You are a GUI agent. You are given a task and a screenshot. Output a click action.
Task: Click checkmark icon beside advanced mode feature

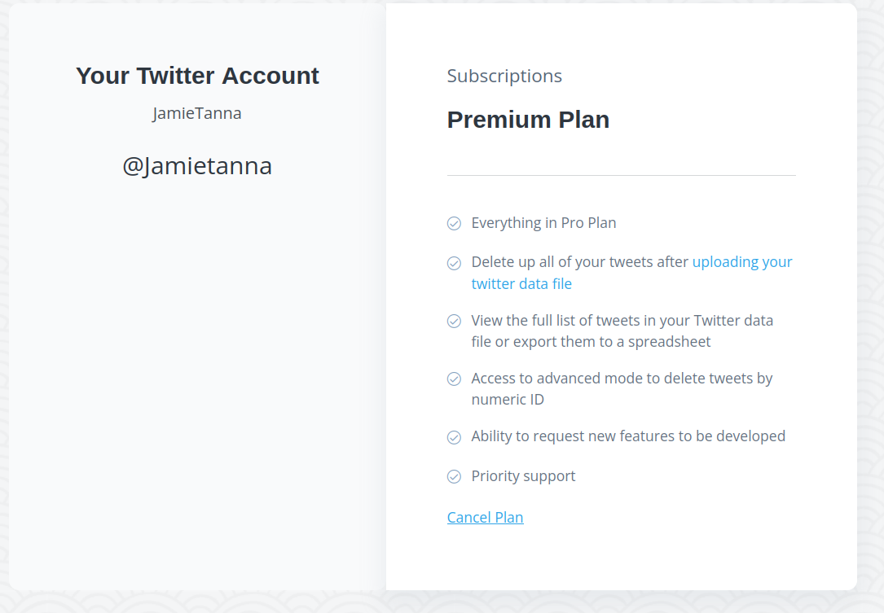pyautogui.click(x=454, y=379)
